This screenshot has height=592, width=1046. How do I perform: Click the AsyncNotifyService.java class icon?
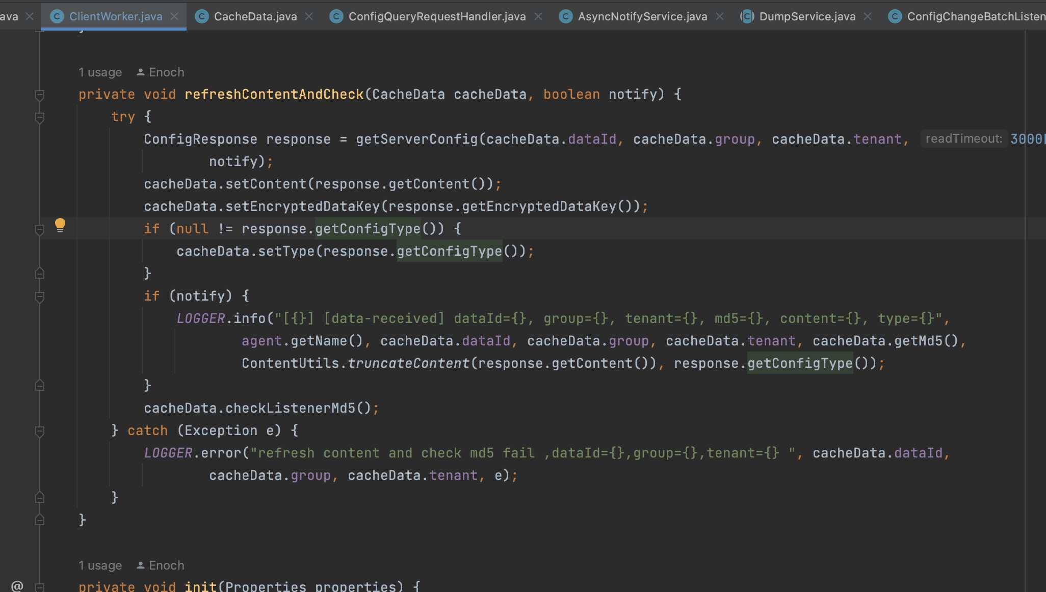click(566, 16)
